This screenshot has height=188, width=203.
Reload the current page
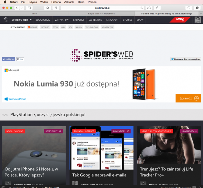pyautogui.click(x=142, y=8)
